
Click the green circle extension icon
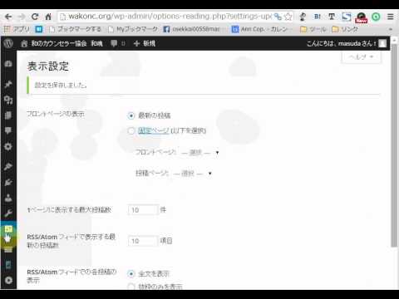pos(376,17)
